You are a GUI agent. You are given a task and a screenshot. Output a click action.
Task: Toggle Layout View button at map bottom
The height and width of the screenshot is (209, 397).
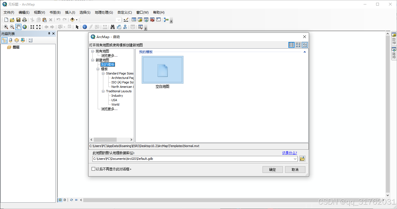[65, 200]
